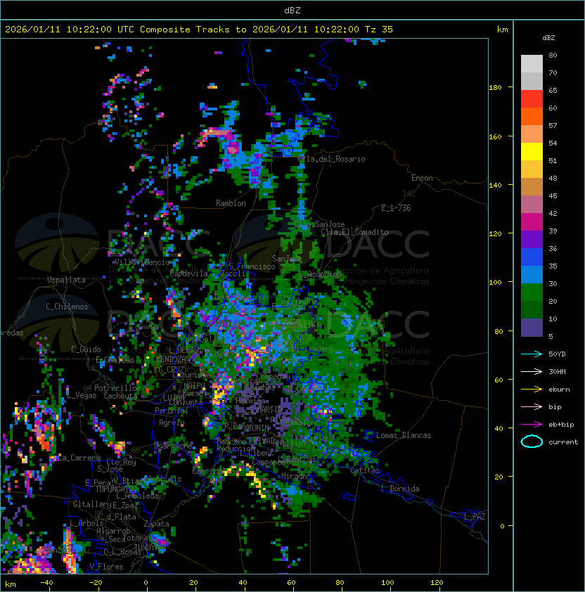Click the 'current' legend label
The image size is (585, 592).
pos(563,442)
